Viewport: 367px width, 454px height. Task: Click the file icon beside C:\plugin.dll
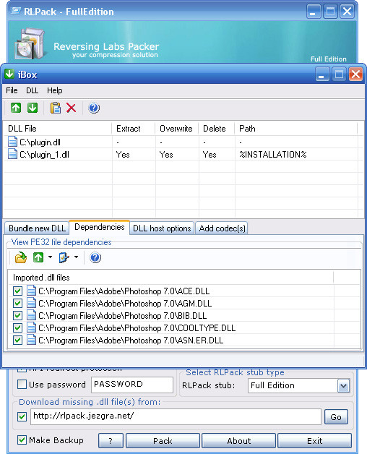pyautogui.click(x=12, y=142)
